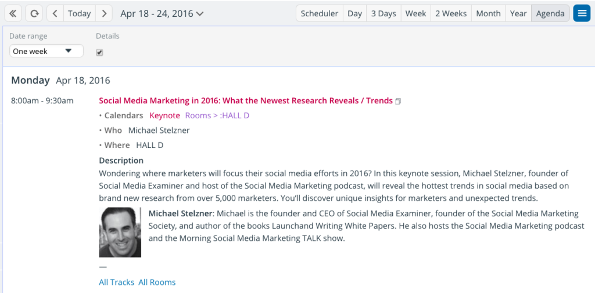
Task: Switch to Scheduler view
Action: click(319, 14)
